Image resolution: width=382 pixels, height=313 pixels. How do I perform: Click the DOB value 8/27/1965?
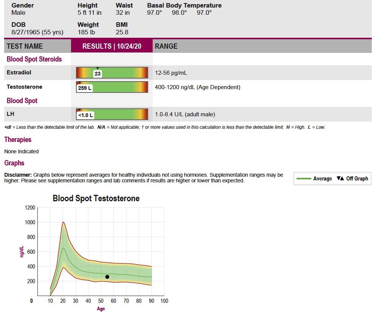pos(37,32)
